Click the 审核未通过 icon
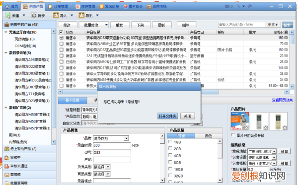Viewport: 298px width, 185px height. click(x=7, y=166)
